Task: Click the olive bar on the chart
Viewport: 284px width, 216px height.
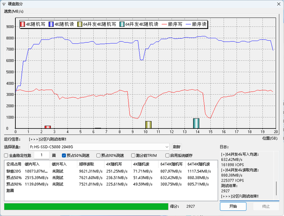Action: tap(148, 125)
